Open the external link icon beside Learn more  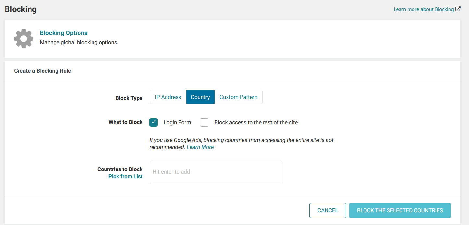coord(459,9)
